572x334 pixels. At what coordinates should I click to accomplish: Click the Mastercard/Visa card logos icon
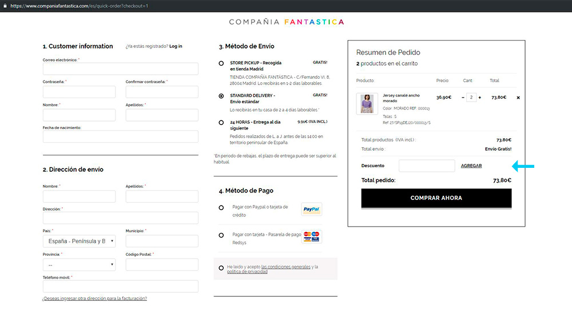(x=311, y=236)
